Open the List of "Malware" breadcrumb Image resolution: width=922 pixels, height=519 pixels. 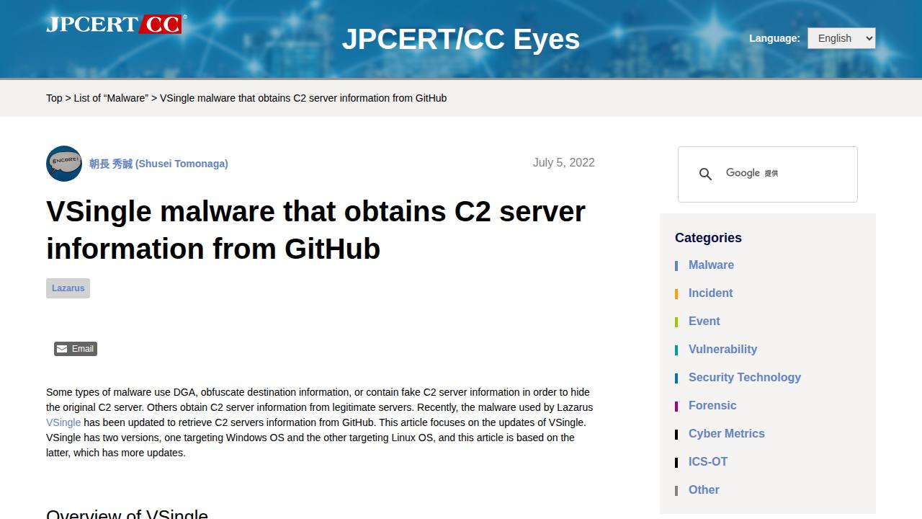tap(111, 98)
